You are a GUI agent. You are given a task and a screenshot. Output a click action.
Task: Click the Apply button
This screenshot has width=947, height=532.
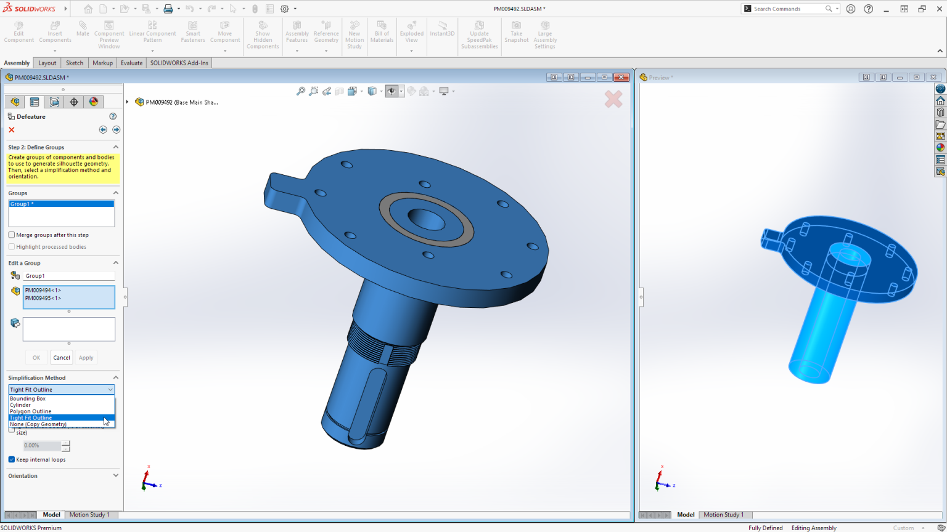86,357
